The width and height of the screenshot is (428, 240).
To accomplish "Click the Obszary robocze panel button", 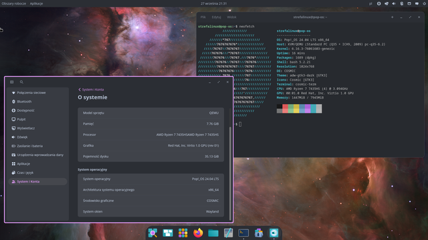I will 14,3.
